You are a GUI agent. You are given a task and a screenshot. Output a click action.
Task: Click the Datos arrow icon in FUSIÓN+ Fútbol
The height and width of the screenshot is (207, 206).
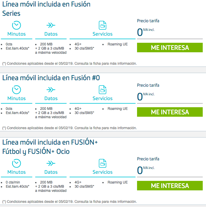click(x=51, y=163)
